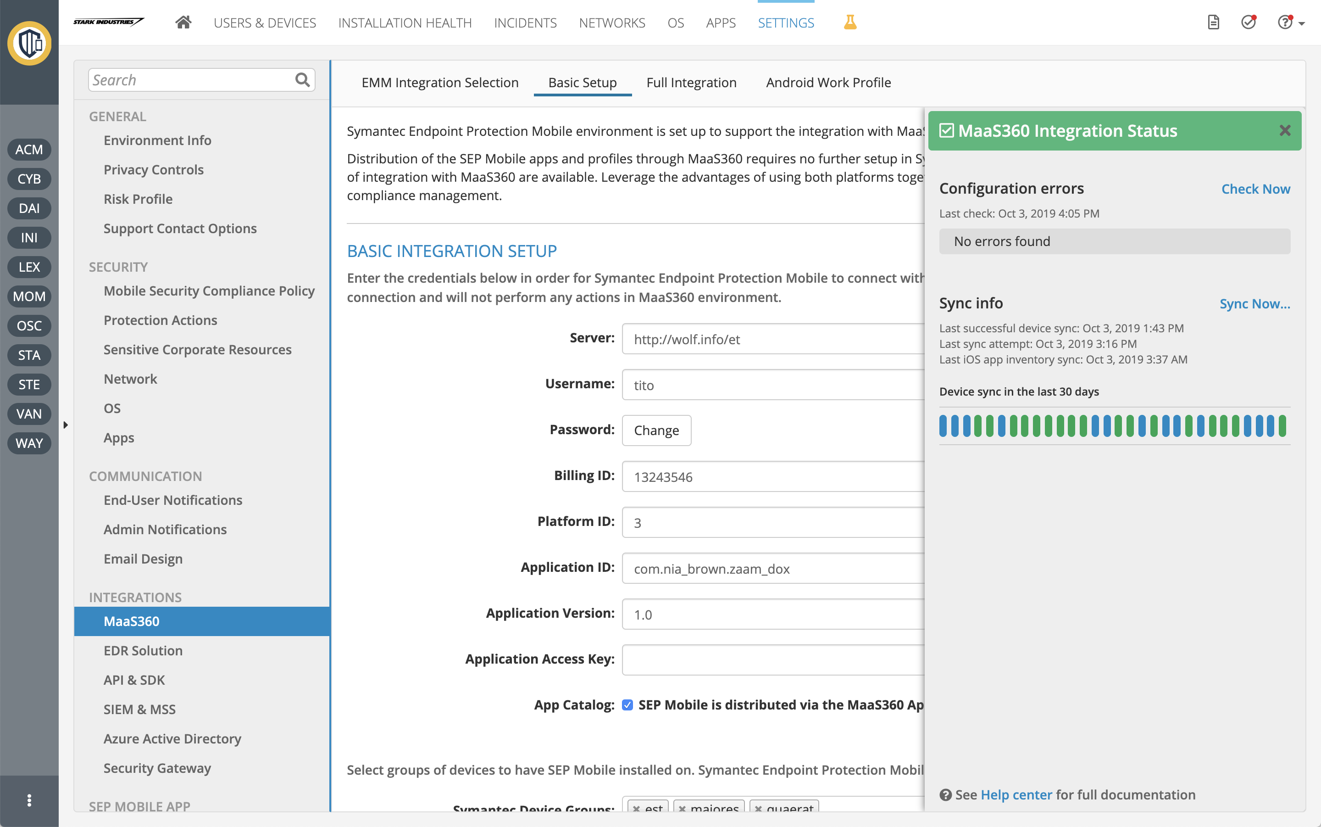This screenshot has width=1321, height=827.
Task: Open the NETWORKS navigation menu item
Action: [x=611, y=22]
